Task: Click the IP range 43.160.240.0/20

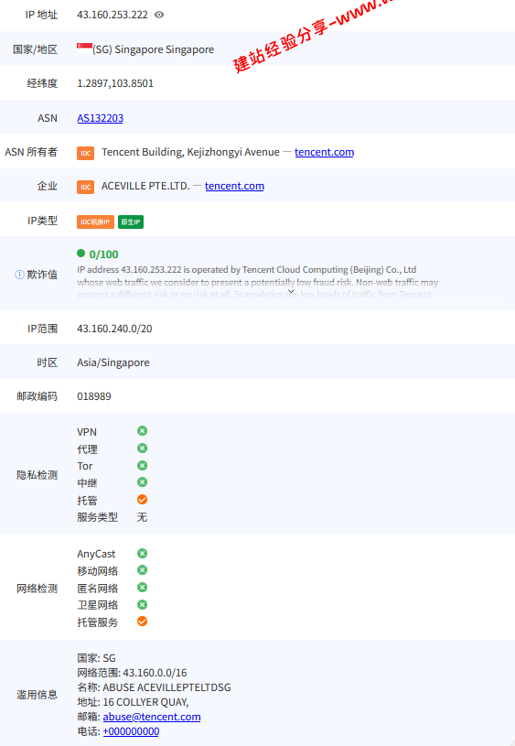Action: pyautogui.click(x=114, y=329)
